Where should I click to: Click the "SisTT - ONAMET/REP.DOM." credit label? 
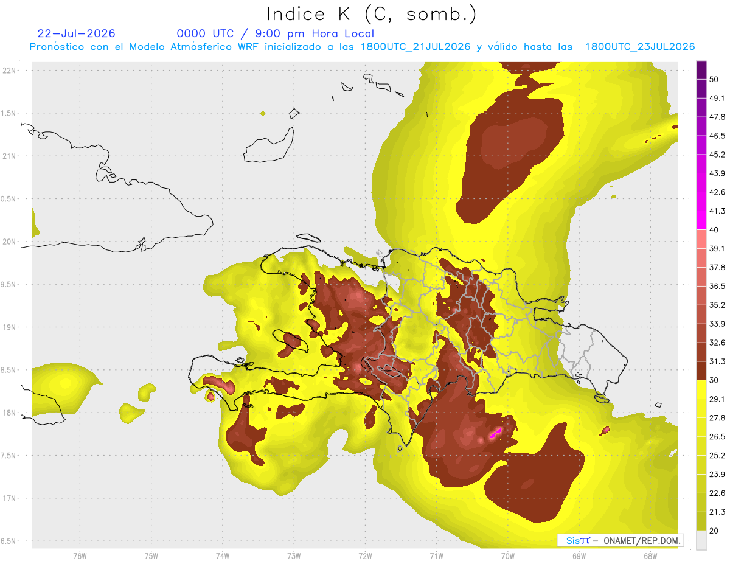tap(620, 540)
